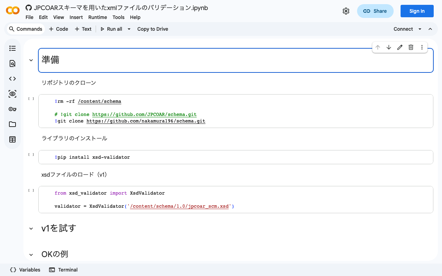Open the Variables inspector at the bottom
The image size is (442, 276).
(25, 270)
